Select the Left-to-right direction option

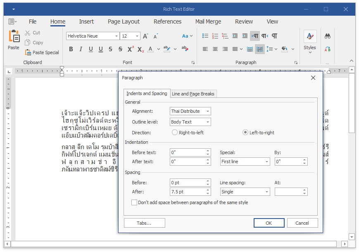[245, 133]
